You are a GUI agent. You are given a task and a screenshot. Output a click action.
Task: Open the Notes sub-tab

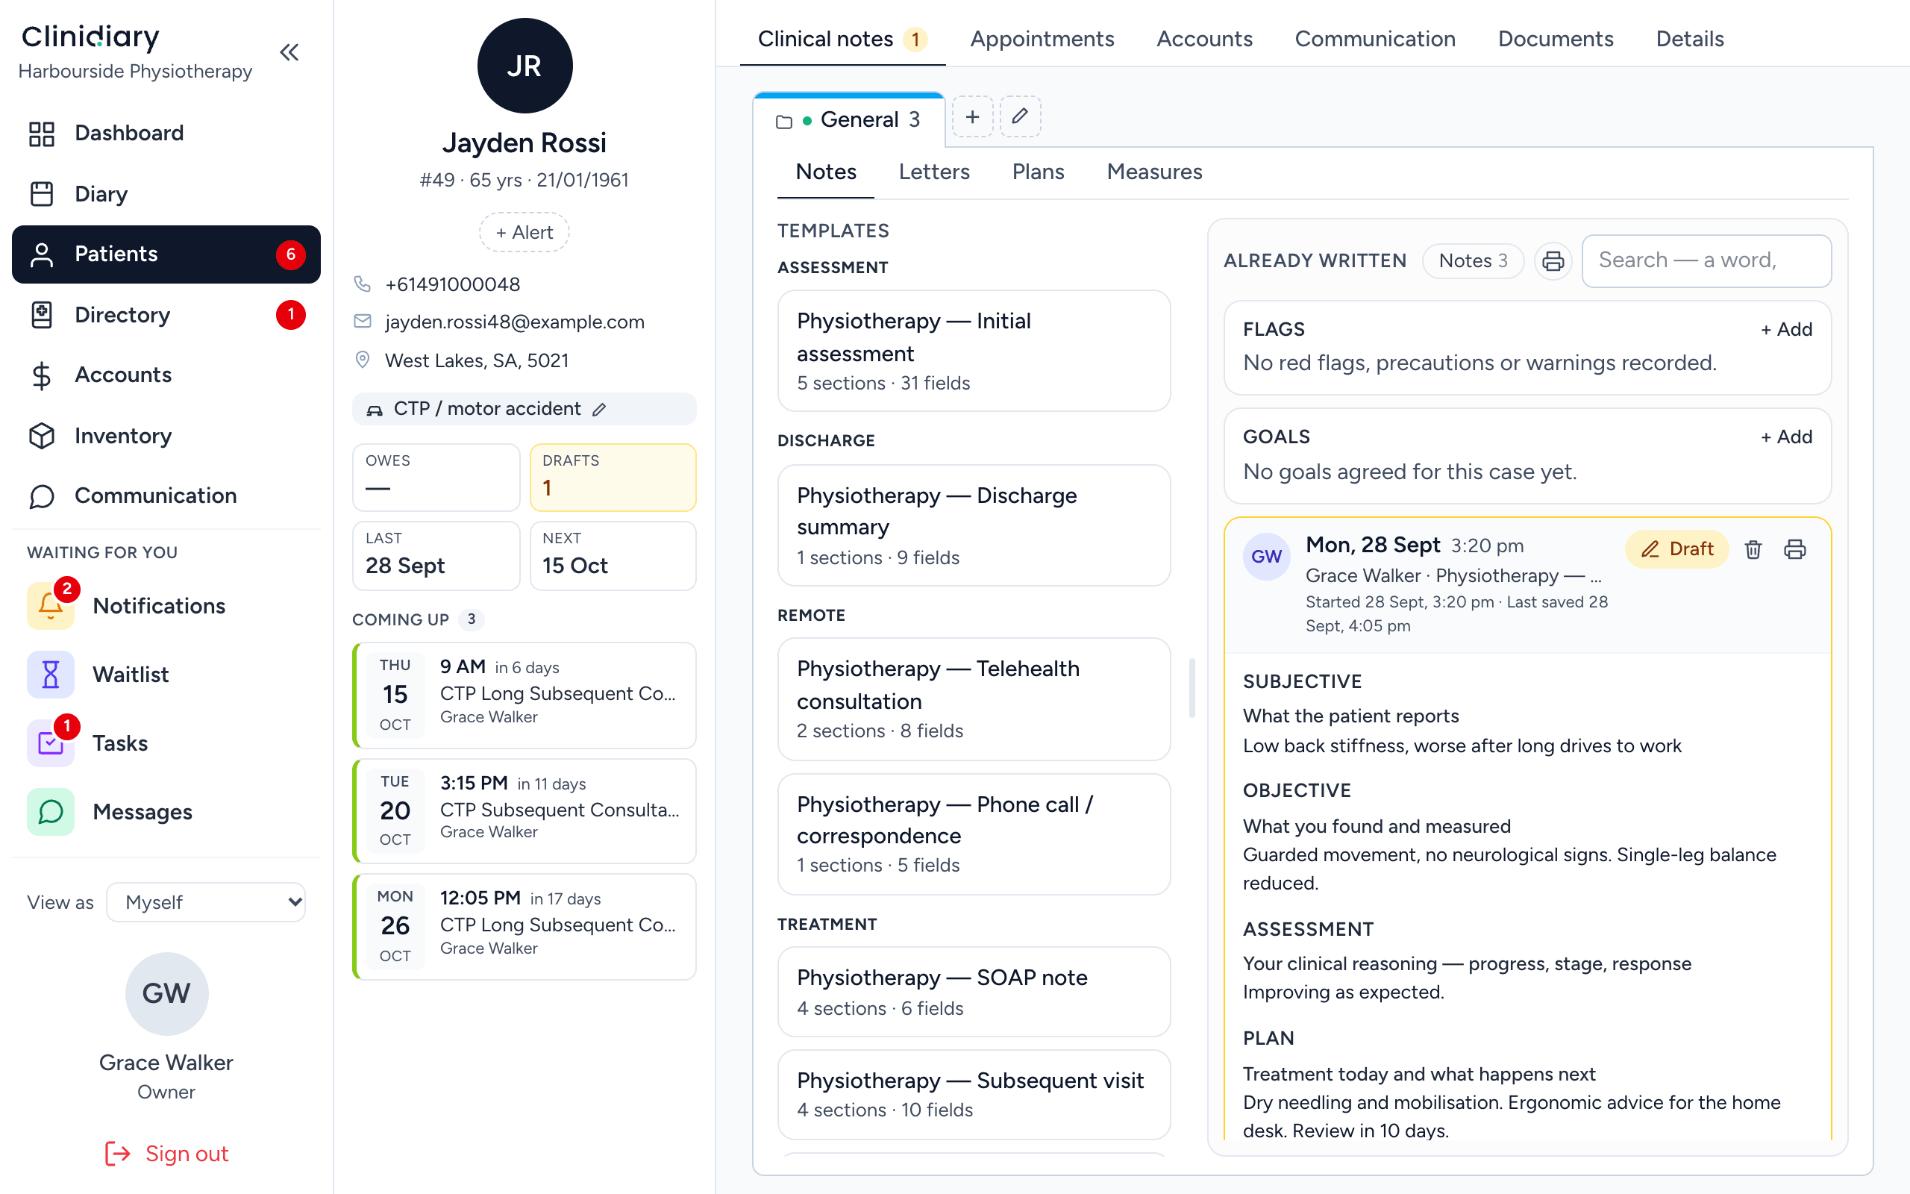point(826,172)
